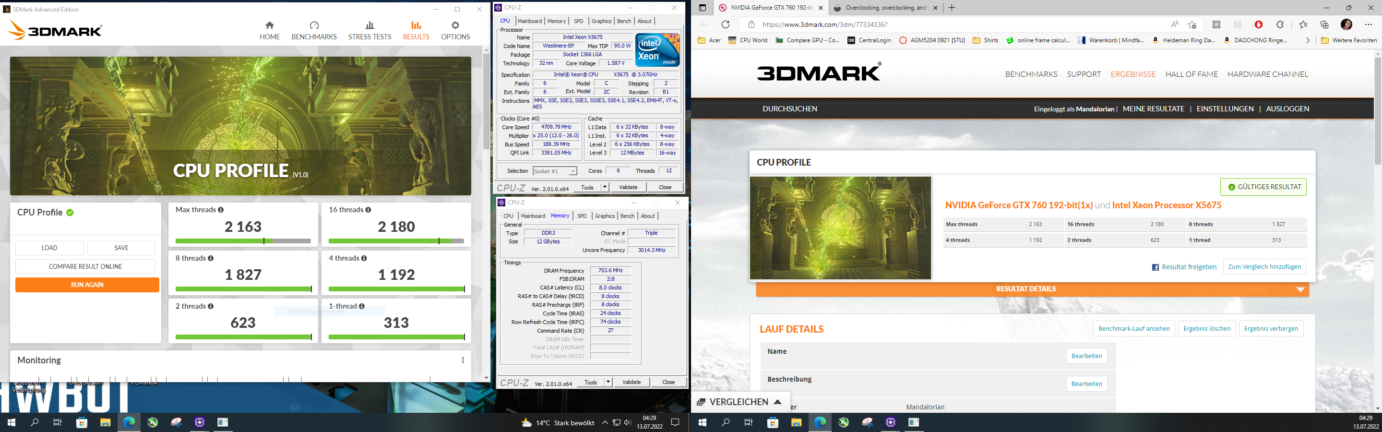Show hidden tray icons on left taskbar

[x=605, y=423]
